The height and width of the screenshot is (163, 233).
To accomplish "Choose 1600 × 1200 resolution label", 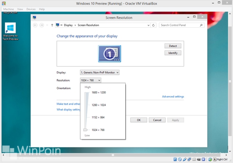I will click(99, 92).
